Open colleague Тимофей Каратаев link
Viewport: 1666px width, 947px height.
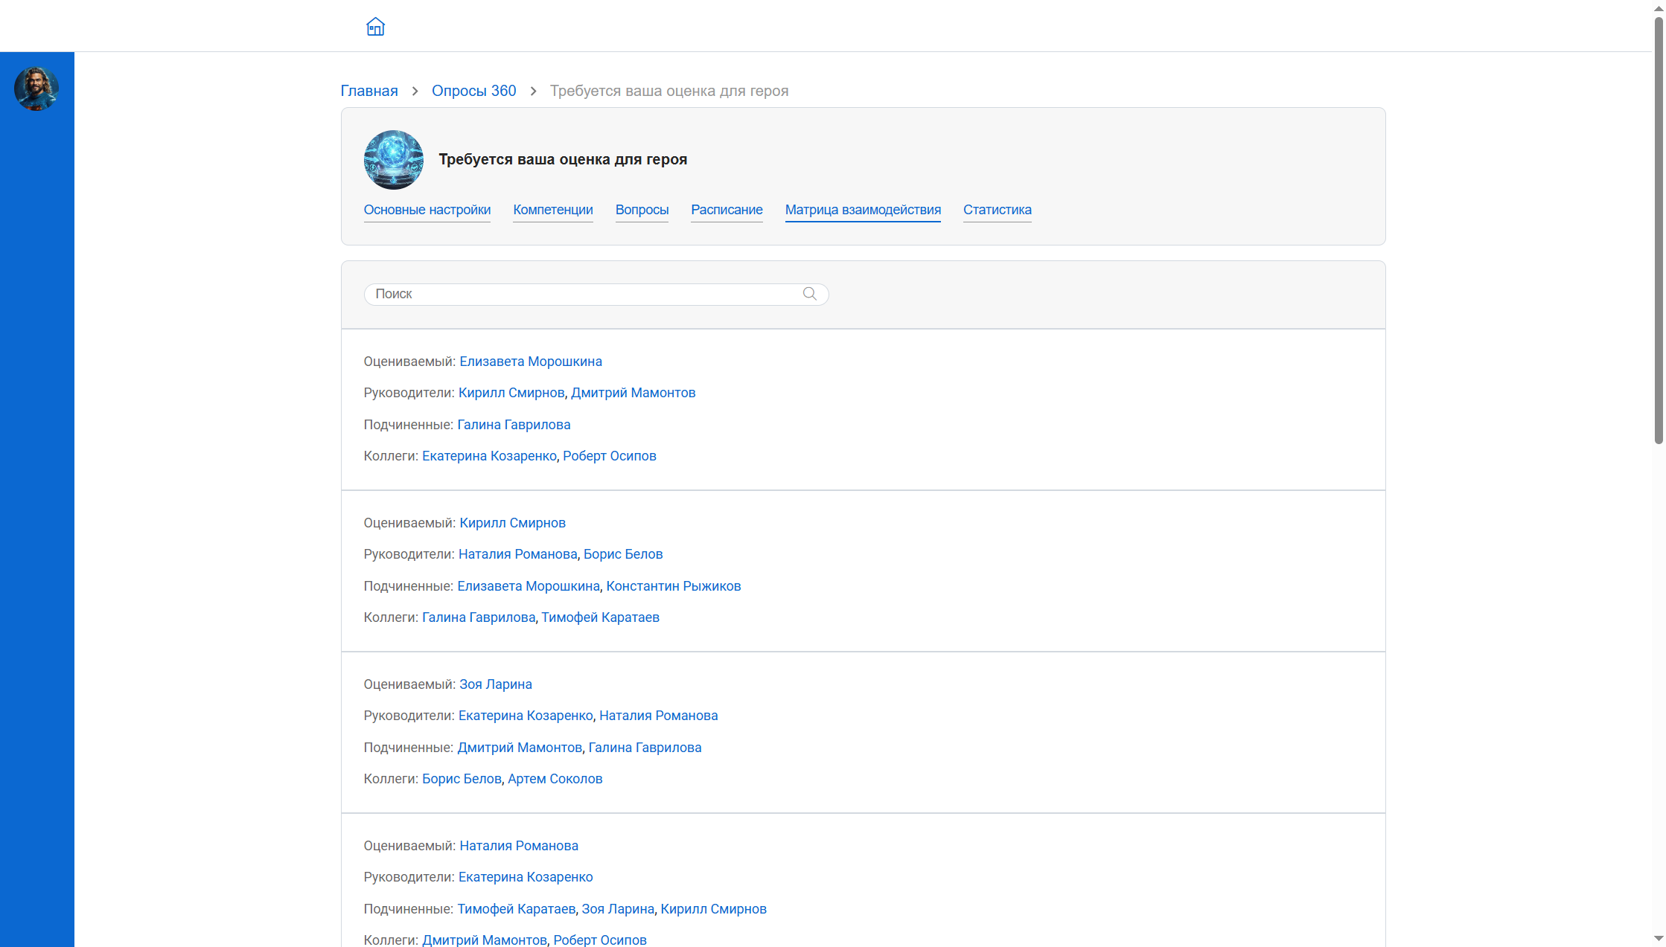pos(600,617)
